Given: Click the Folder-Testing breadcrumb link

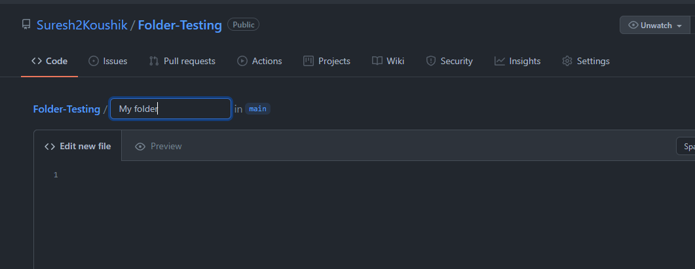Looking at the screenshot, I should 66,109.
